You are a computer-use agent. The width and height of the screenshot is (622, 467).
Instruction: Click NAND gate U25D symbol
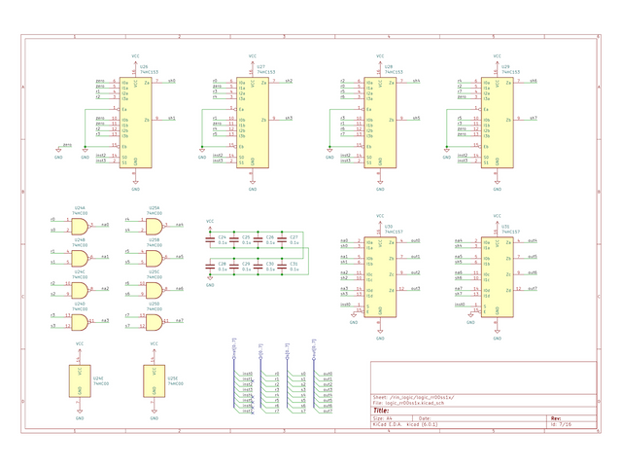click(154, 320)
